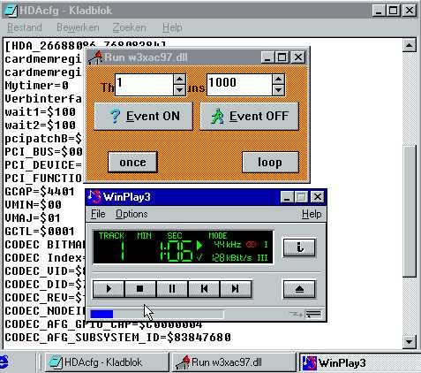Decrease the 1000 spinner value
Viewport: 421px width, 373px height.
coord(278,90)
